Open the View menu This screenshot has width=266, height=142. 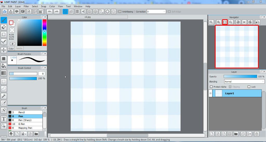60,6
